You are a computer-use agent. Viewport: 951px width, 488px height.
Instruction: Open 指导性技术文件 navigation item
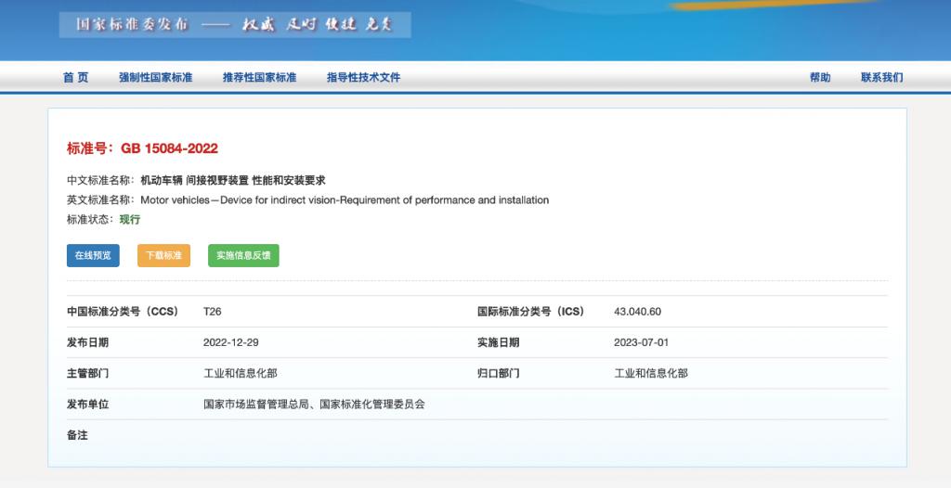point(363,77)
